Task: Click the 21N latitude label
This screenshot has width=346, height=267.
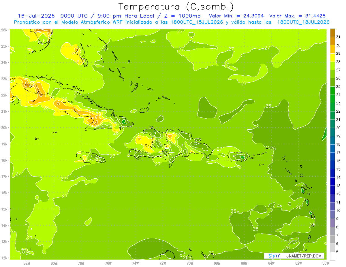Action: [4, 111]
